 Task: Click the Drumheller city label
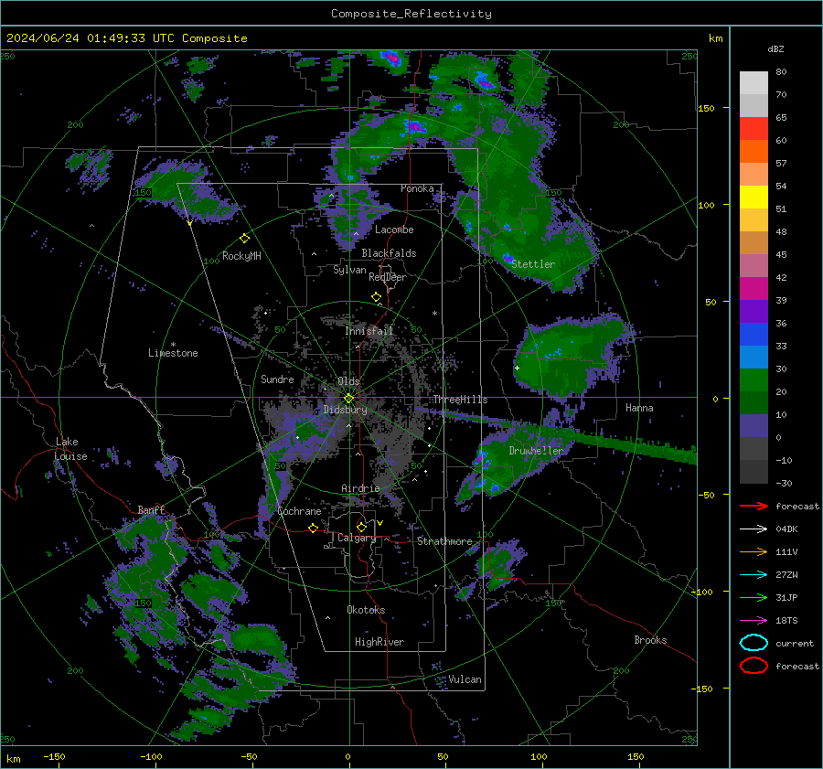(535, 451)
